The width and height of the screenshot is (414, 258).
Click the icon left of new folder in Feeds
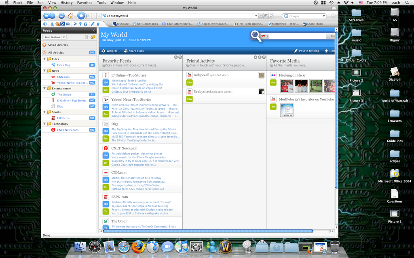coord(87,37)
